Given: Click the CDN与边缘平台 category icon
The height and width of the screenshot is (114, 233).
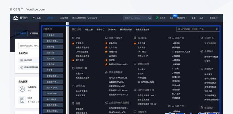Looking at the screenshot, I should pos(135,90).
